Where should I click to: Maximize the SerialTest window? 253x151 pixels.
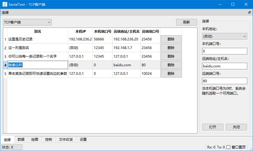click(233, 4)
